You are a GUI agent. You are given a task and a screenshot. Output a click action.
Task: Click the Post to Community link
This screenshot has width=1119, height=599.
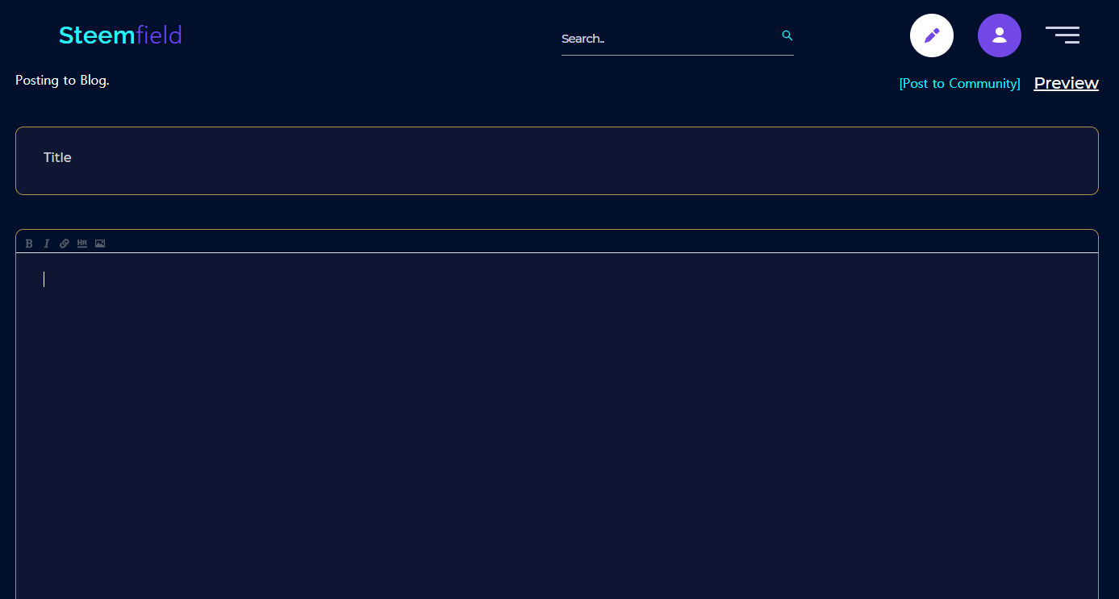click(960, 84)
